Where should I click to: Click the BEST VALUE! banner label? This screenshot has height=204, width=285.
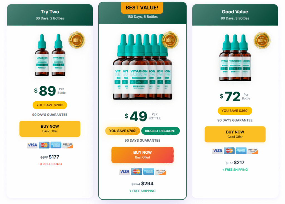(x=142, y=8)
